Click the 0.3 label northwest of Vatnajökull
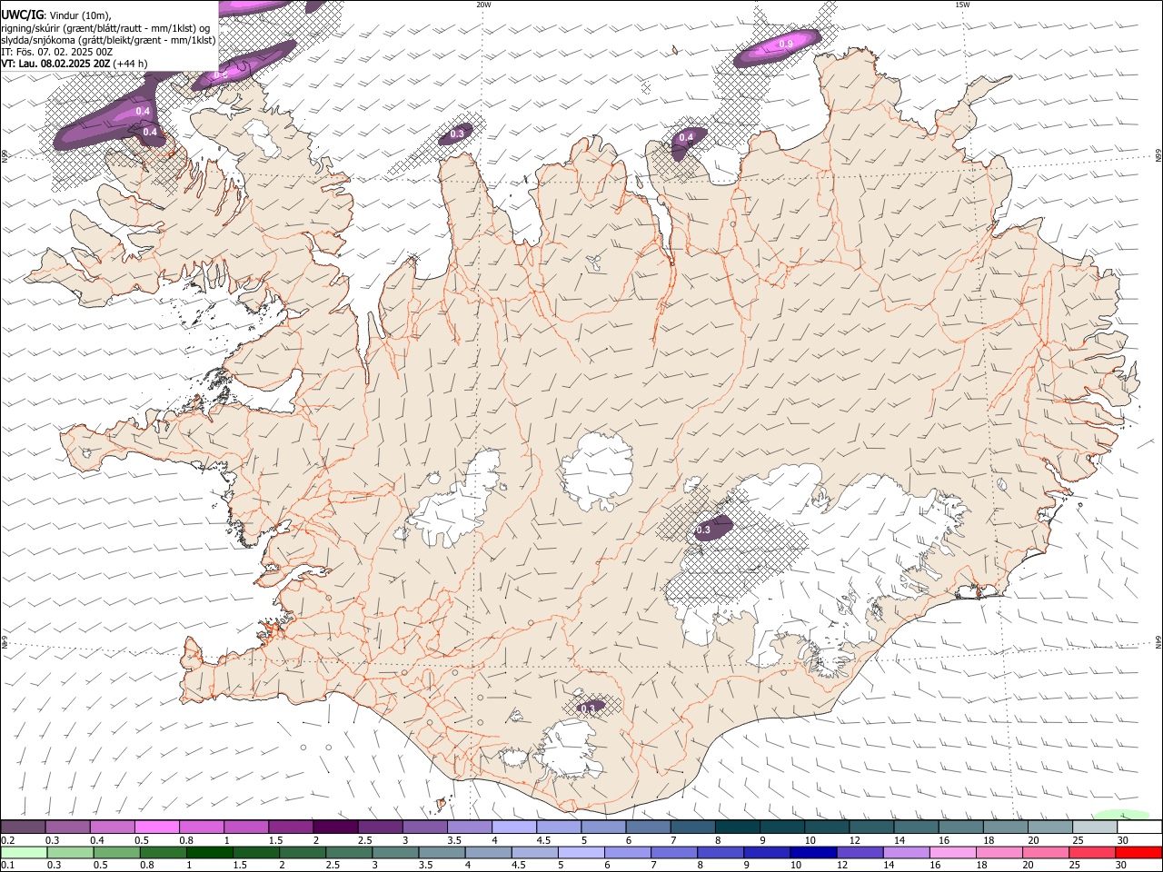Image resolution: width=1163 pixels, height=872 pixels. (703, 530)
